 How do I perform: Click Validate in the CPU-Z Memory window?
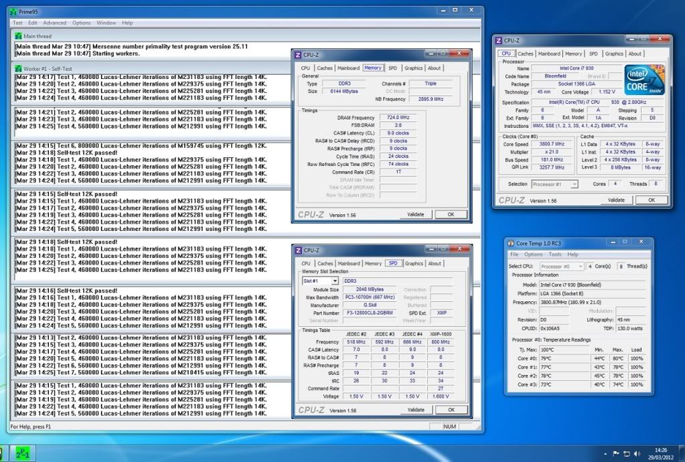pyautogui.click(x=415, y=214)
